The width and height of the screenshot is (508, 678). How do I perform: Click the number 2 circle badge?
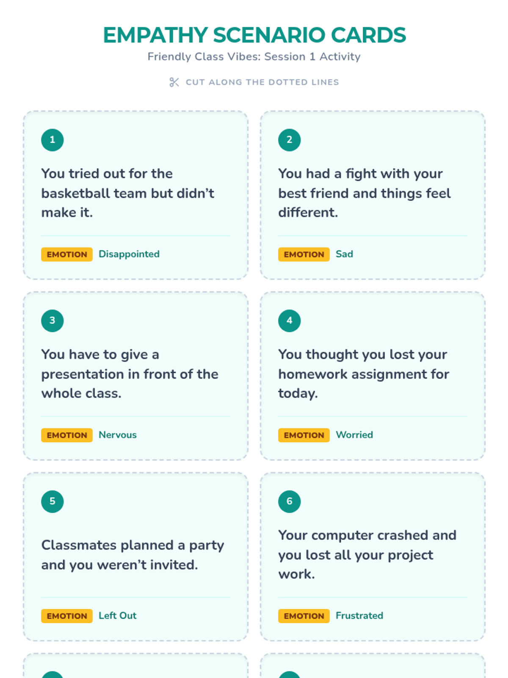click(290, 140)
